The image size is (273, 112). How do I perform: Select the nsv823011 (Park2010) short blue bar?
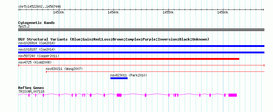pyautogui.click(x=119, y=78)
